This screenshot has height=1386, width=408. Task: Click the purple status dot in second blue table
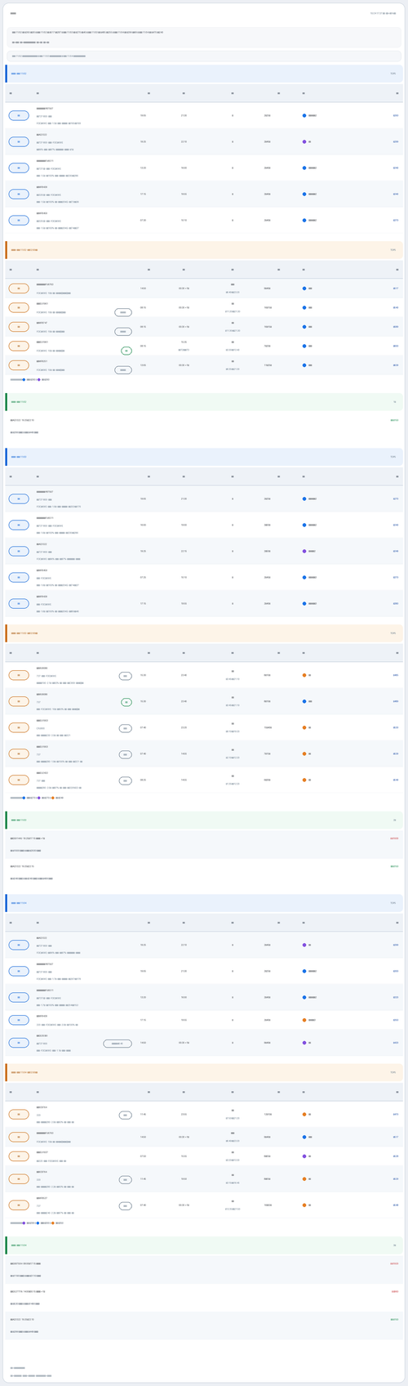click(304, 551)
